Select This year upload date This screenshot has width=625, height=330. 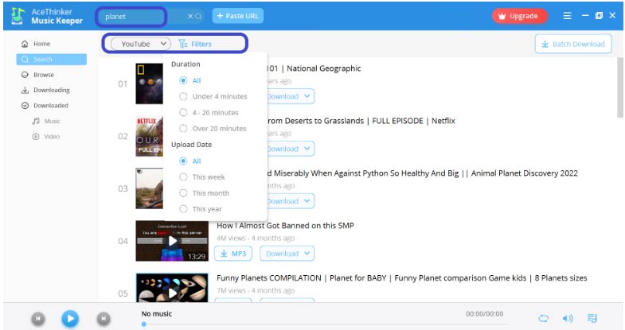tap(183, 209)
